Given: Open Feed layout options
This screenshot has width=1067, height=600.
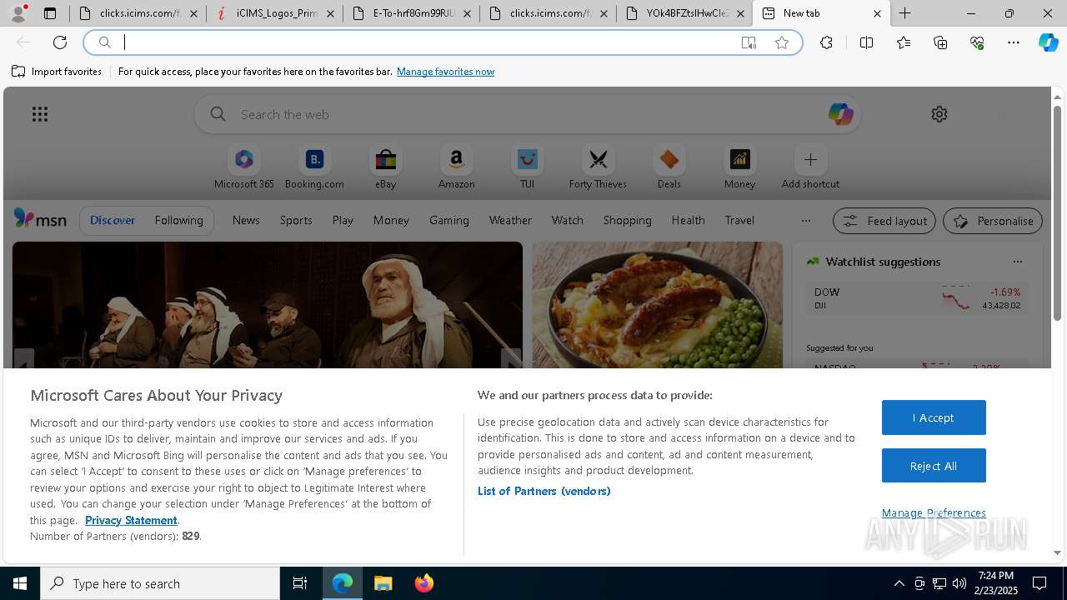Looking at the screenshot, I should click(x=884, y=221).
